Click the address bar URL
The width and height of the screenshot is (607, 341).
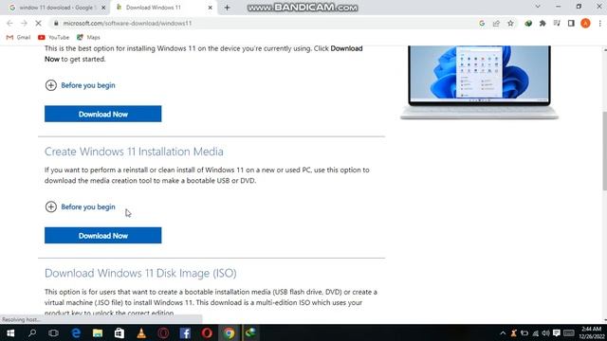(127, 23)
